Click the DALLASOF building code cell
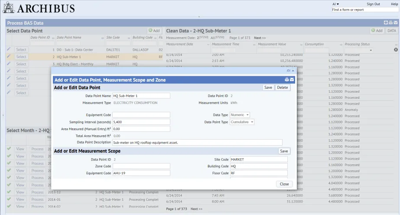The height and width of the screenshot is (215, 400). tap(140, 50)
